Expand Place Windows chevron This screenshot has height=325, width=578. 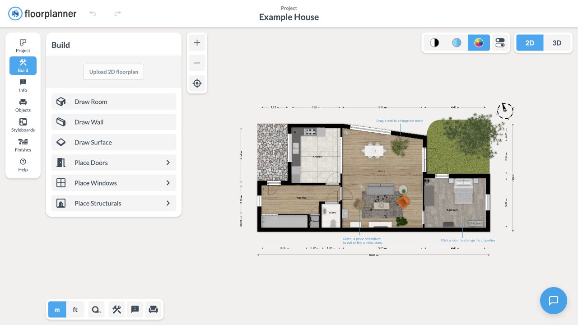[168, 183]
